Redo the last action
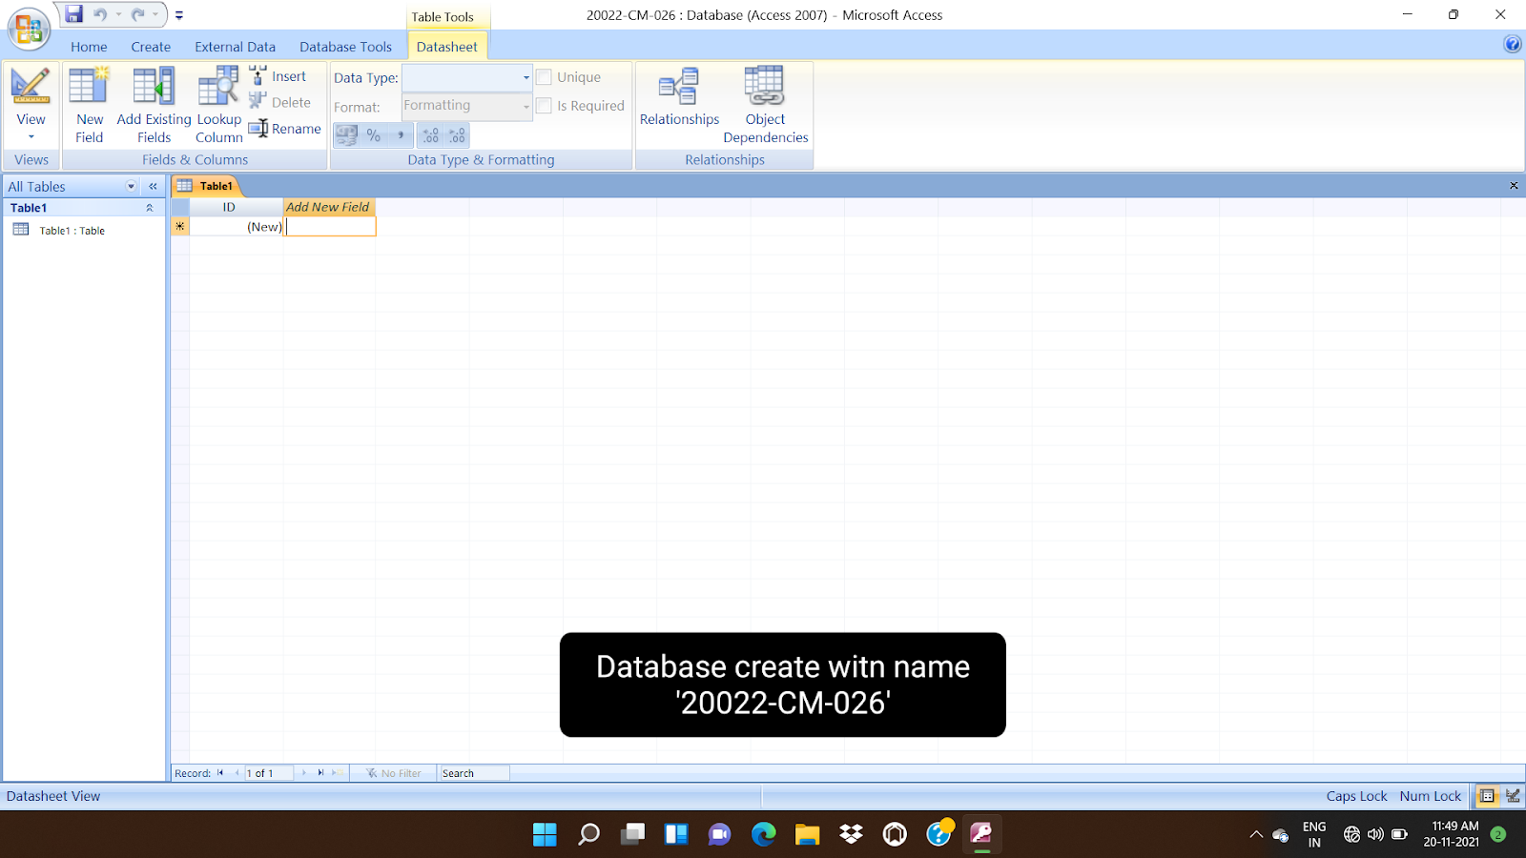 click(137, 14)
